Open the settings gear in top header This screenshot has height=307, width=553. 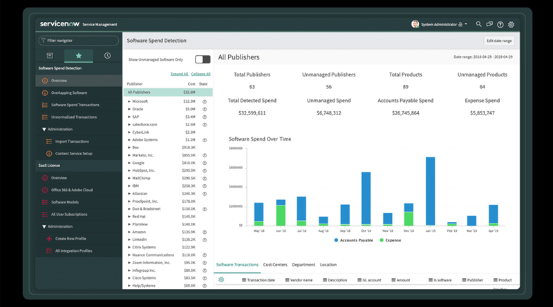(511, 24)
